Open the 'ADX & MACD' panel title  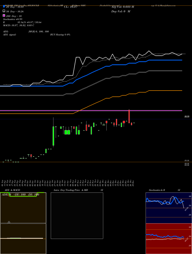[12, 190]
